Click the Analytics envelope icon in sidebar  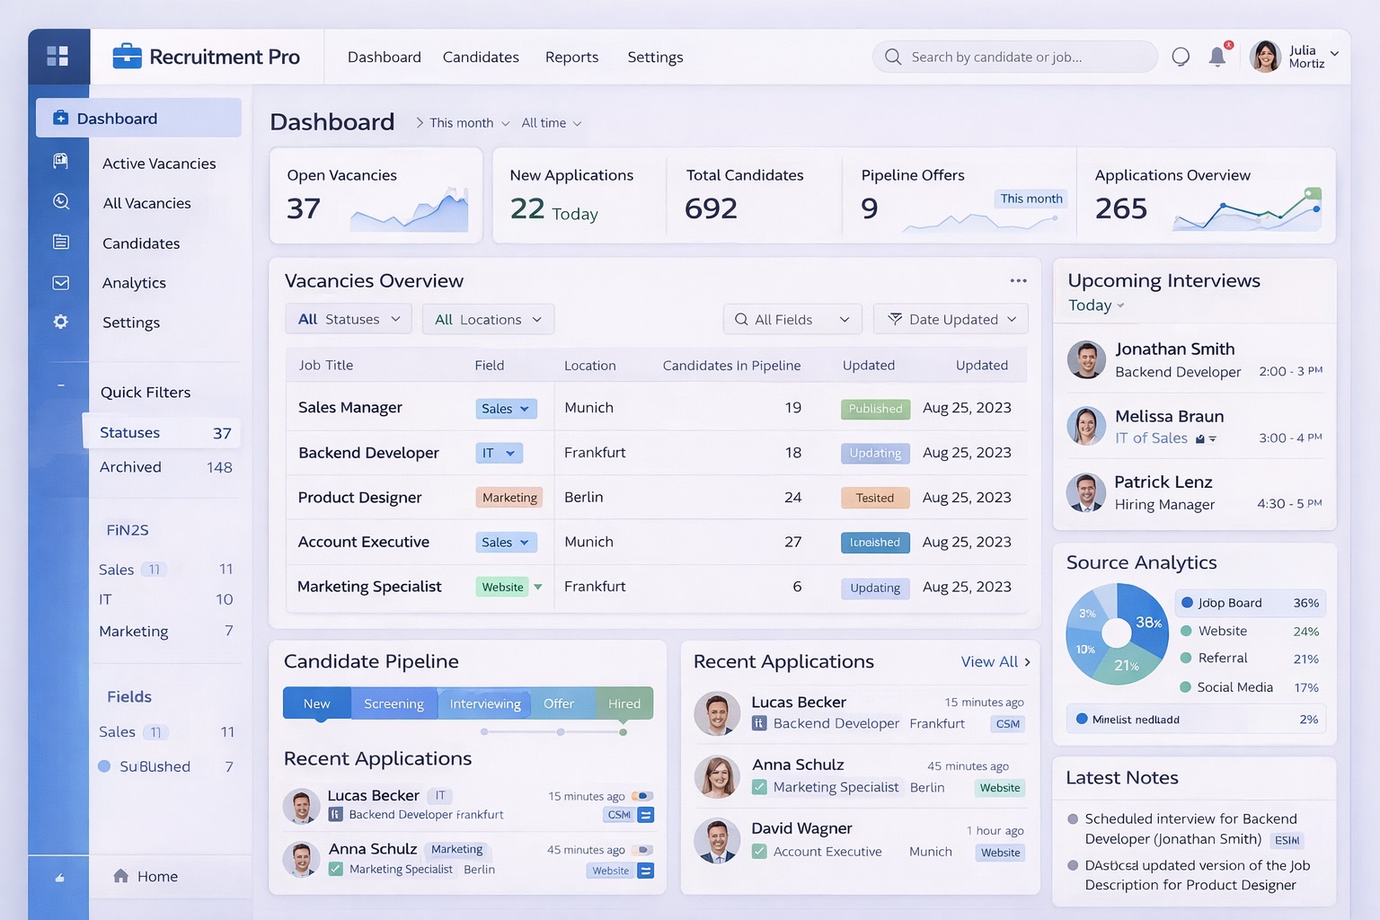(x=59, y=282)
